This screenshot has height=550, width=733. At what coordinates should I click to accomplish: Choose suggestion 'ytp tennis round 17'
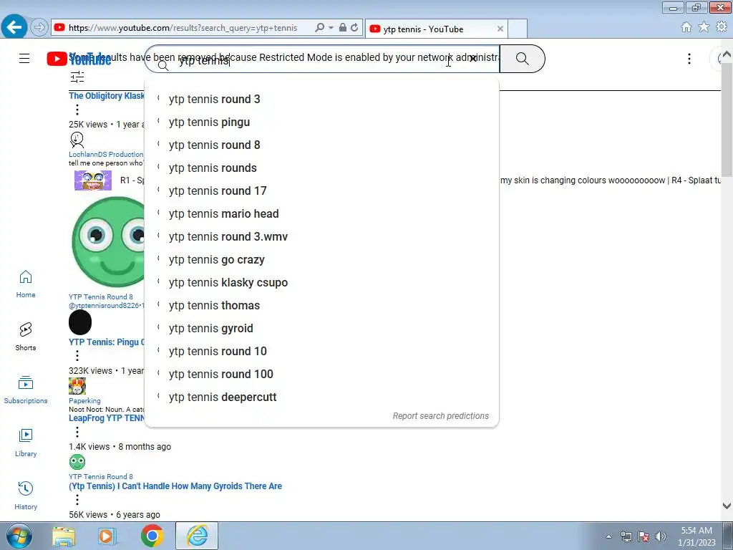[x=321, y=190]
